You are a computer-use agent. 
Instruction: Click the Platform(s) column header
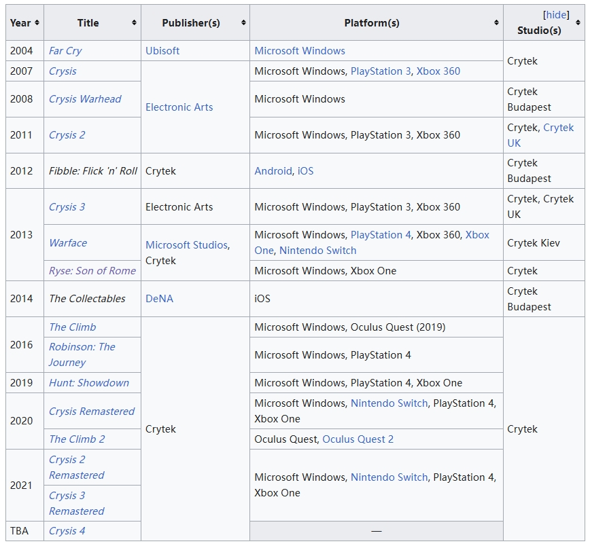point(377,22)
